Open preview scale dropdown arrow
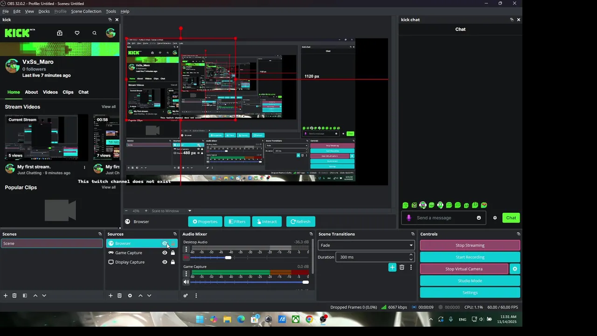Viewport: 597px width, 336px height. point(189,211)
